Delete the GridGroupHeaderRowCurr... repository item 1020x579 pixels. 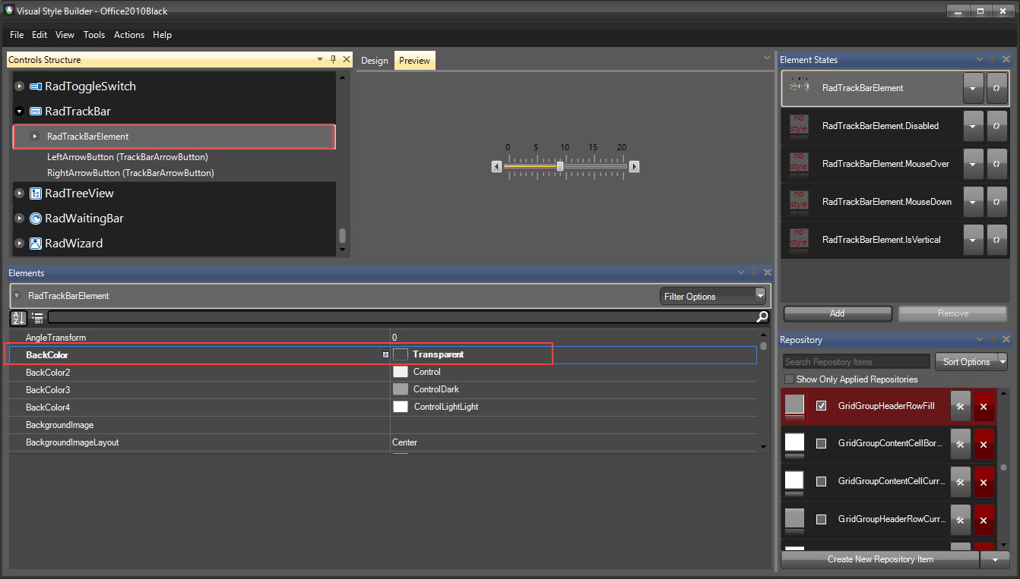click(984, 520)
